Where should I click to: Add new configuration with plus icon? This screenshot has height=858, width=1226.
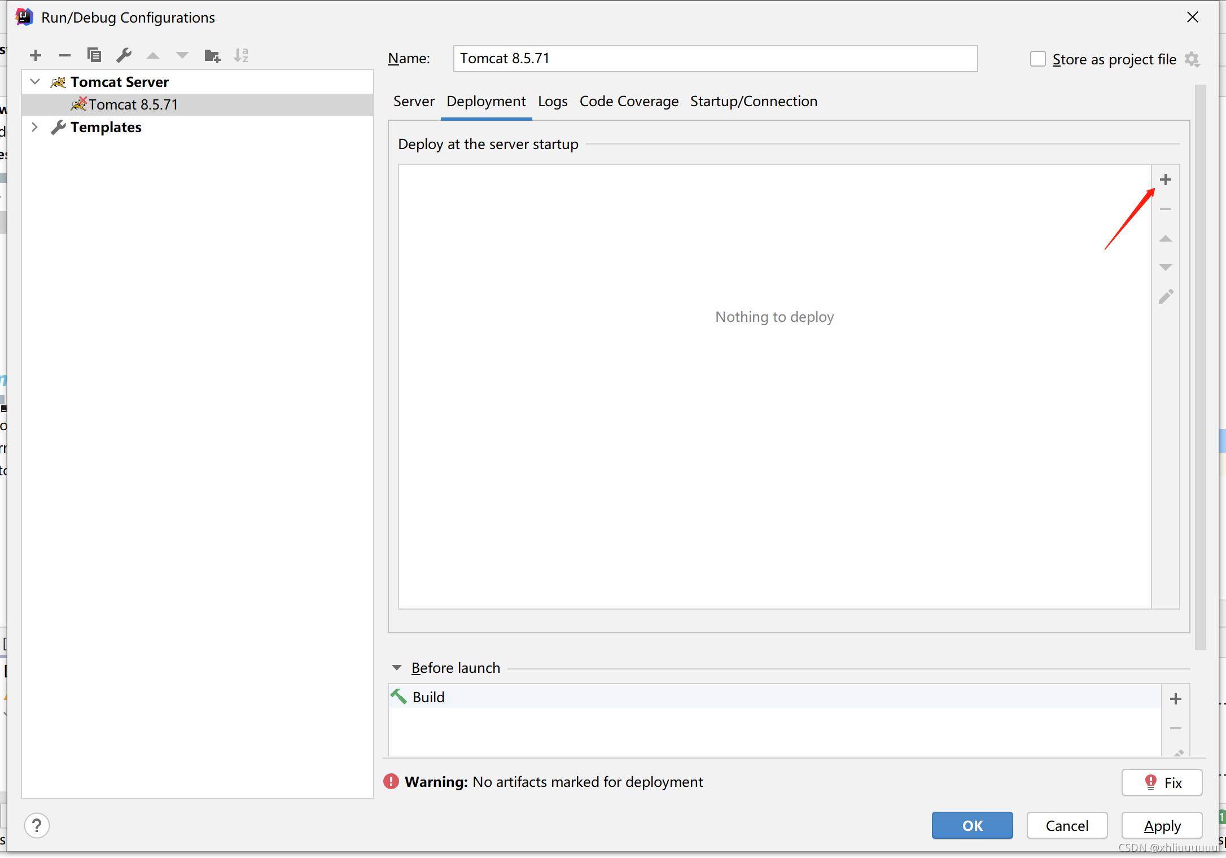pos(36,55)
